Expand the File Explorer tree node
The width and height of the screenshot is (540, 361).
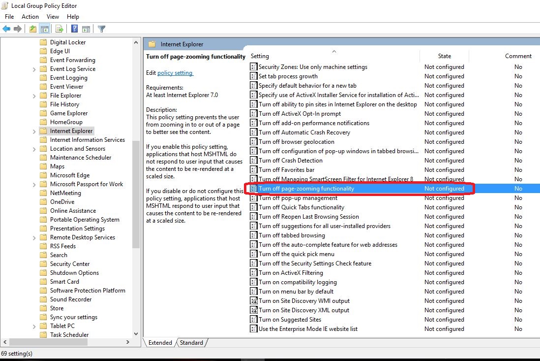(34, 96)
